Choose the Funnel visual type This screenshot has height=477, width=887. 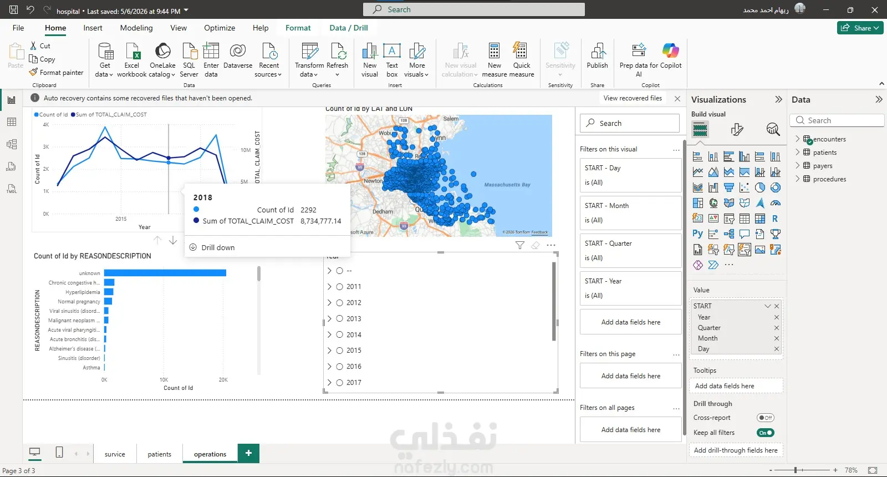point(729,187)
